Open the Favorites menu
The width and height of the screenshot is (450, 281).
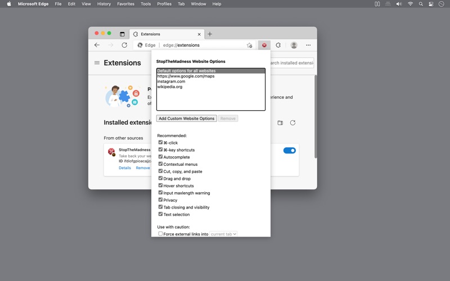point(125,4)
